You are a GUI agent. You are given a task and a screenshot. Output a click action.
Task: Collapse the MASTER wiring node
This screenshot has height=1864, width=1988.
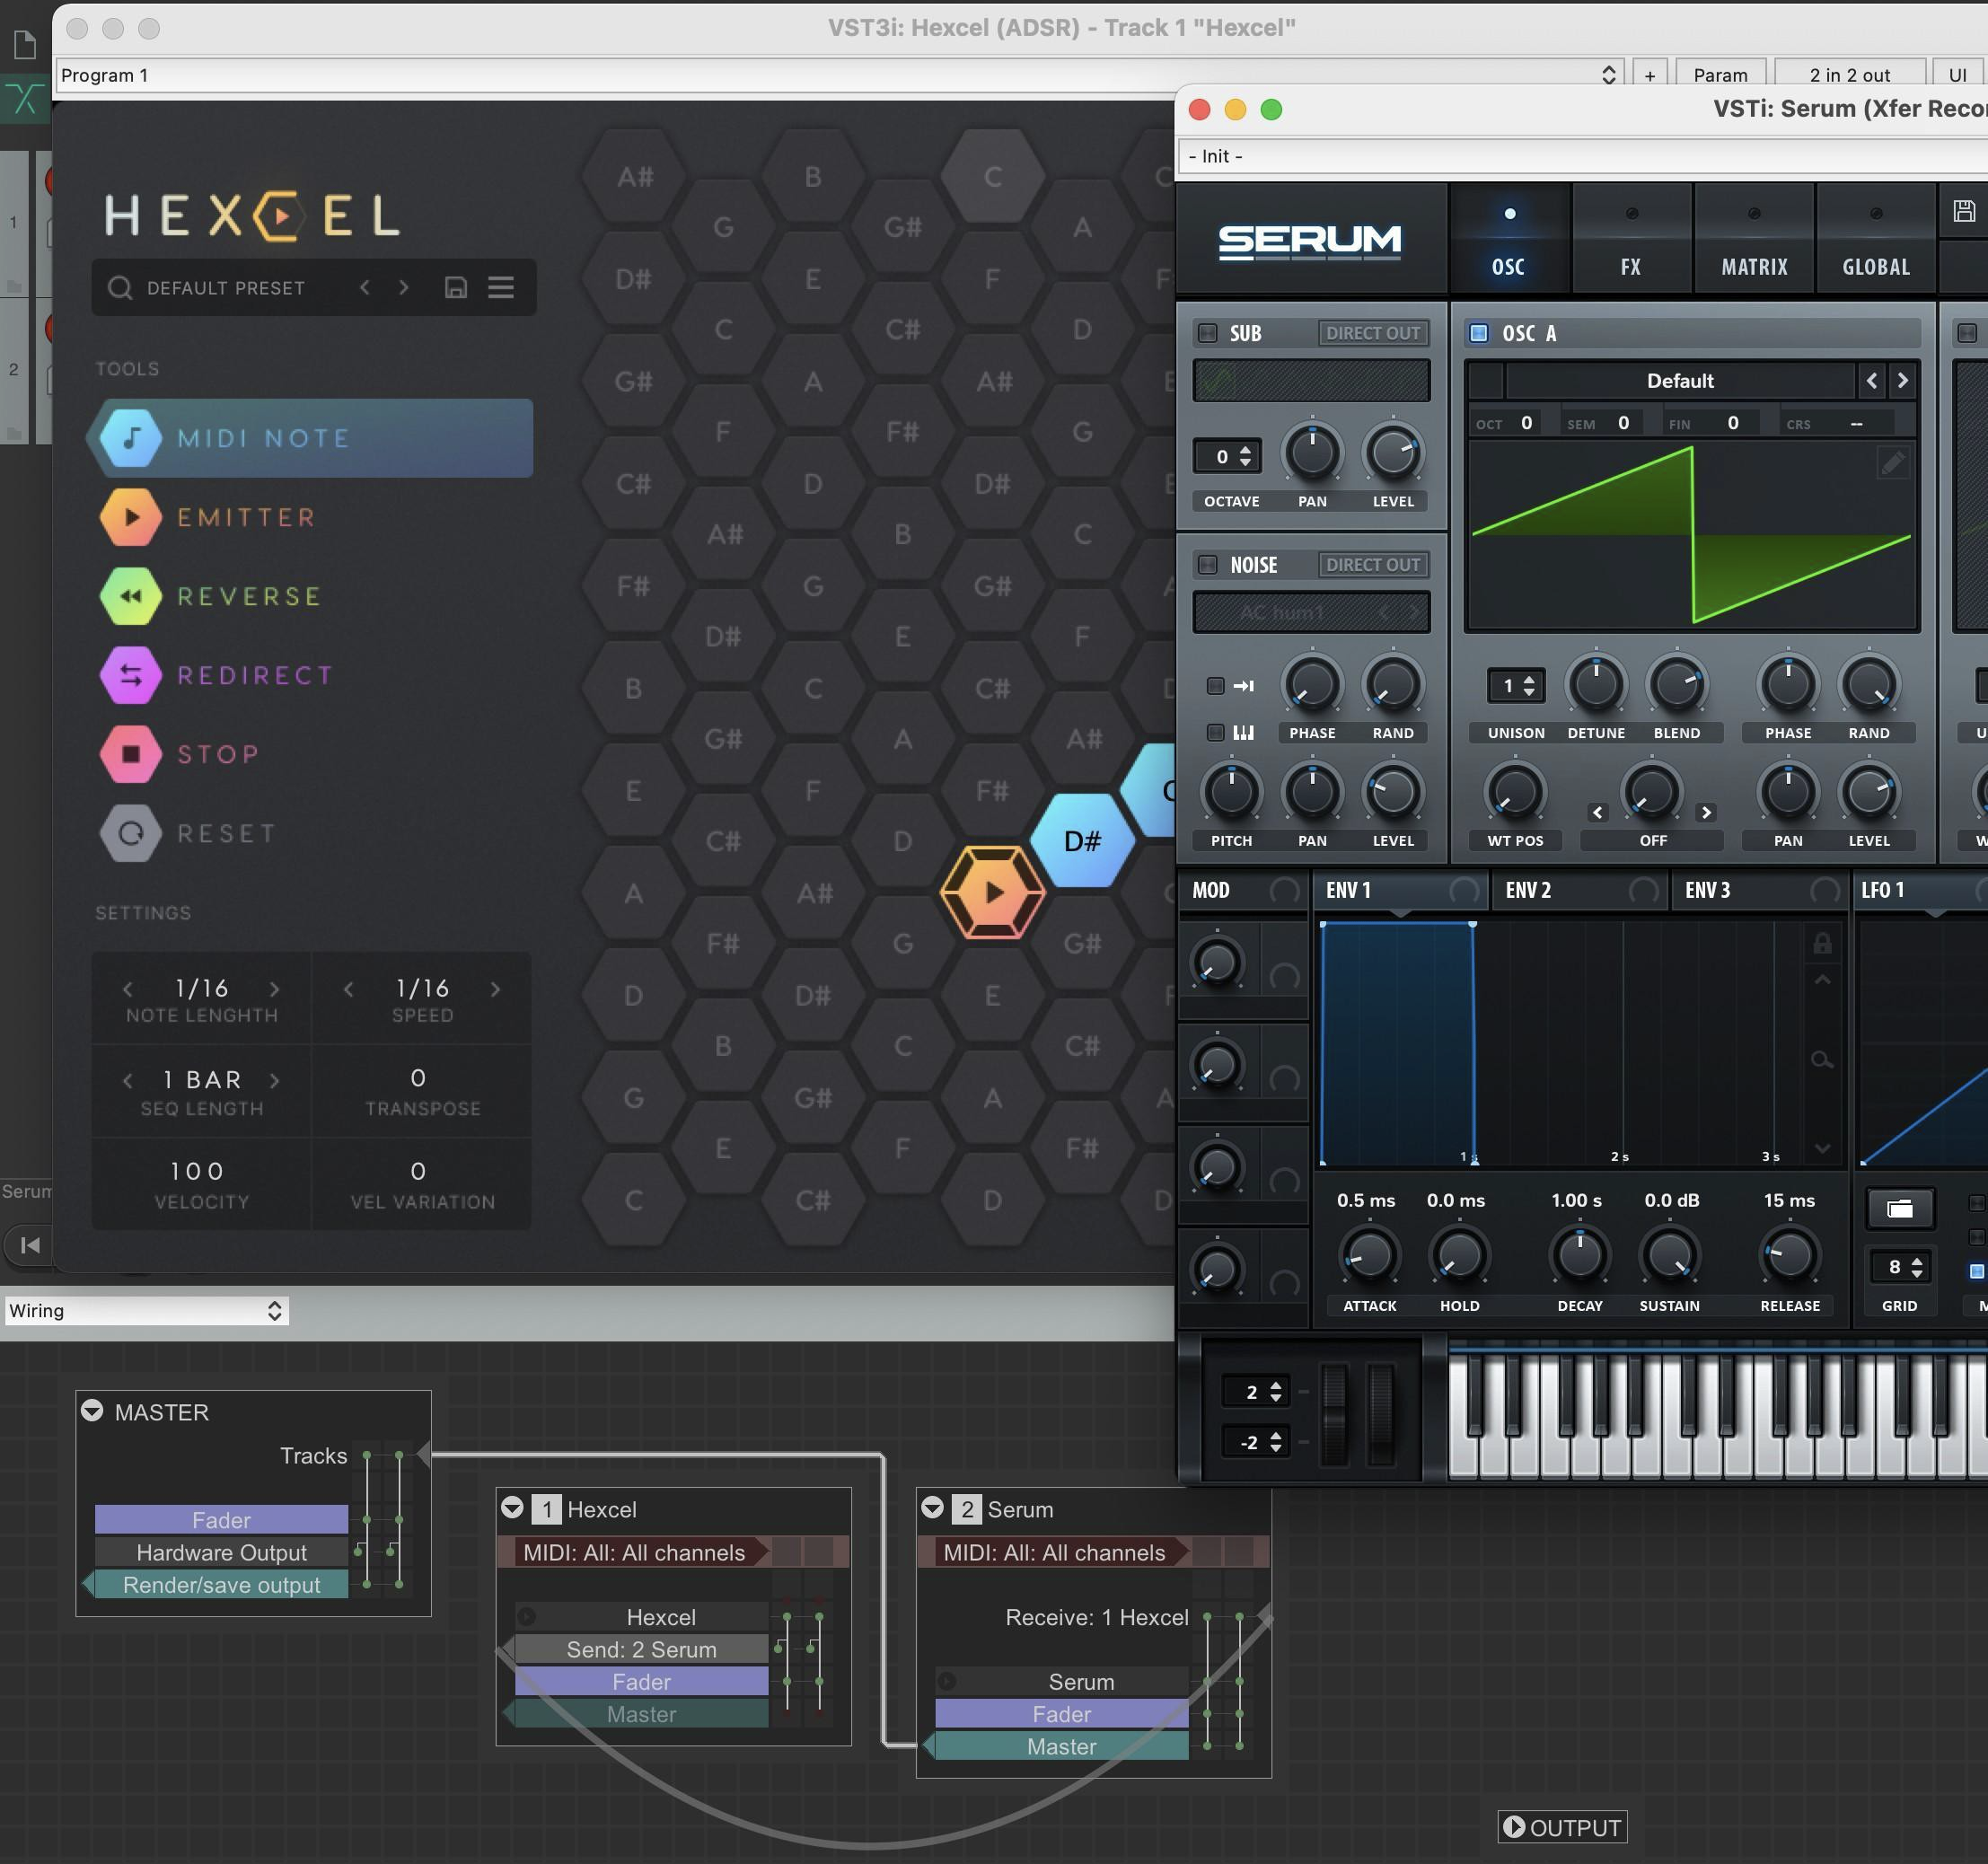point(92,1411)
